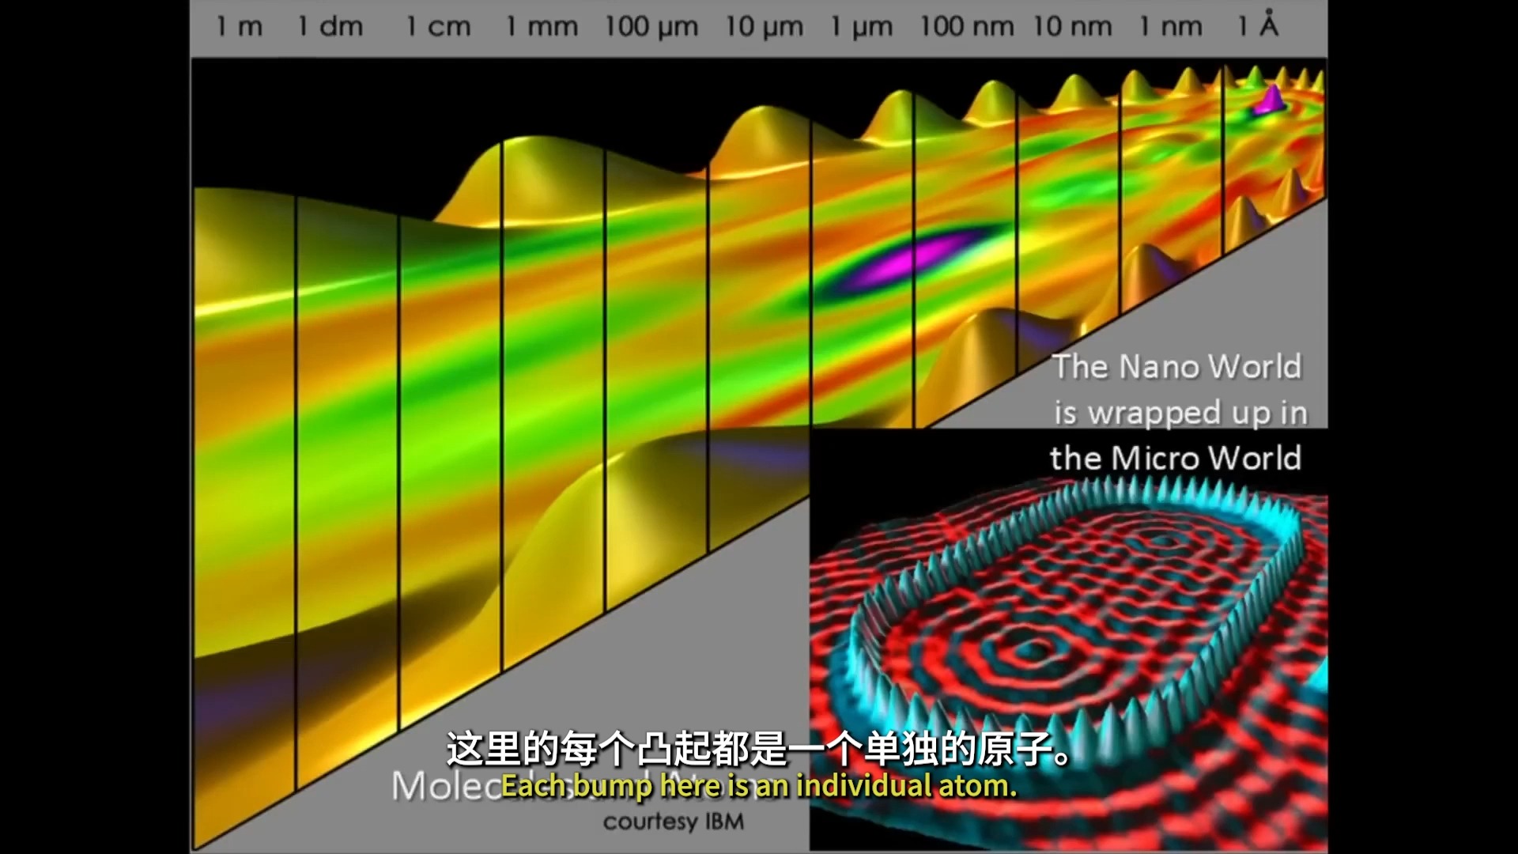Click 'The Nano World' caption text
This screenshot has height=854, width=1518.
[x=1176, y=366]
